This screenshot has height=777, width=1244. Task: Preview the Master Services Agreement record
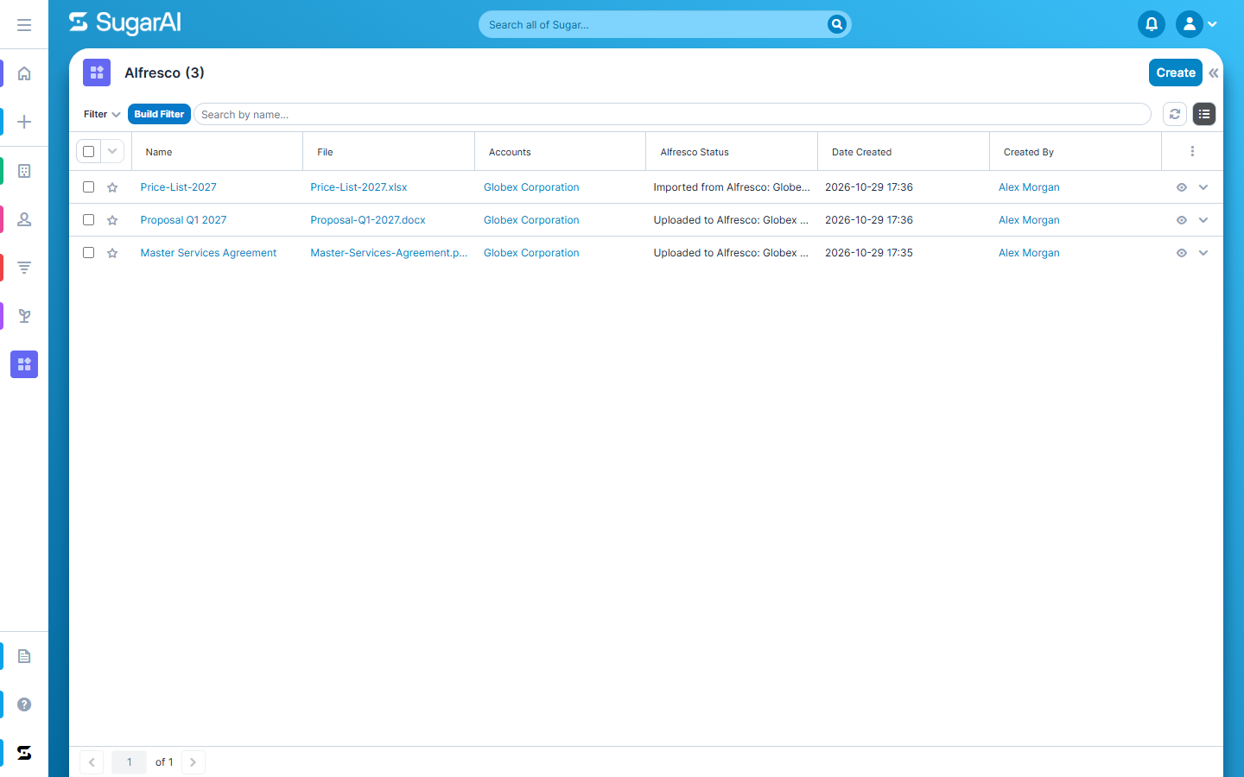[1182, 253]
